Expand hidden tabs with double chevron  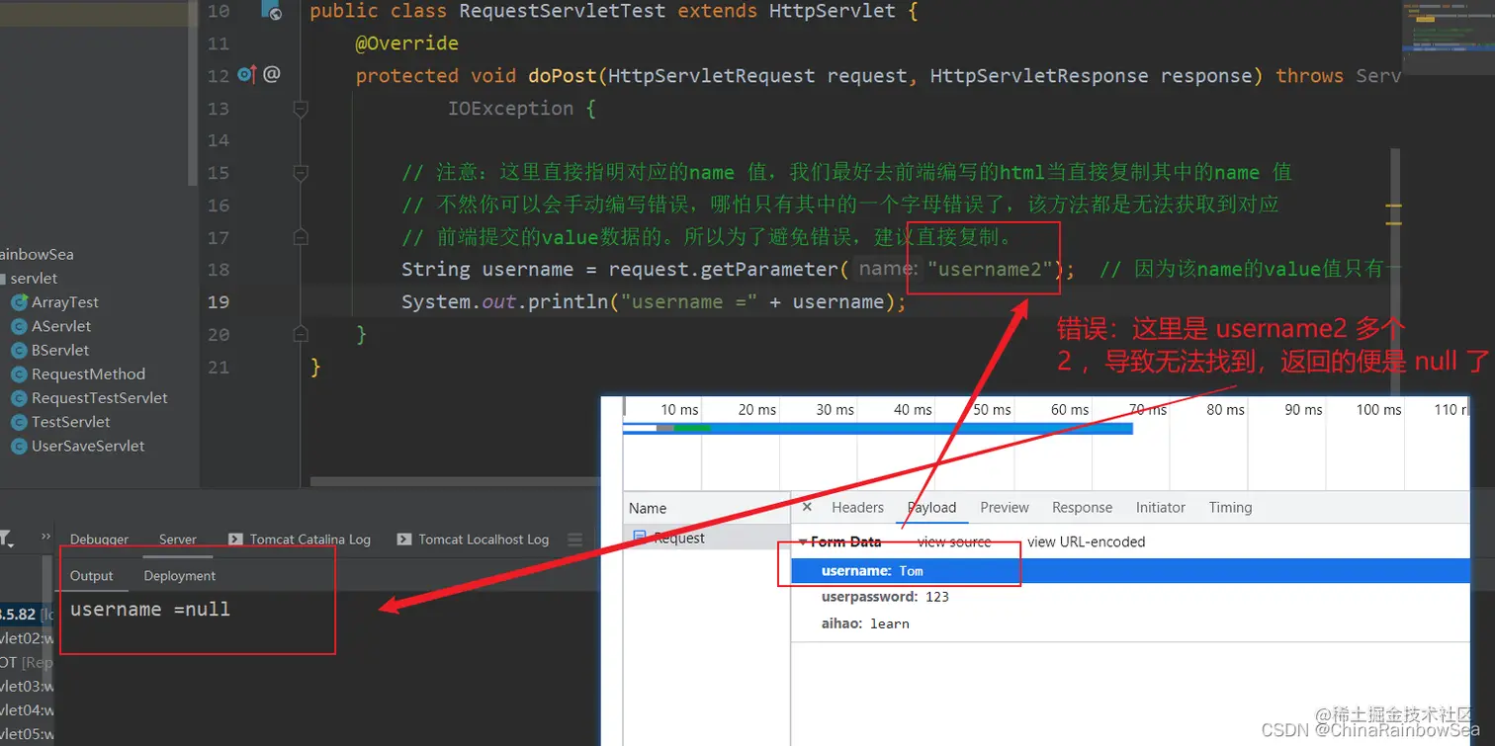[x=45, y=537]
